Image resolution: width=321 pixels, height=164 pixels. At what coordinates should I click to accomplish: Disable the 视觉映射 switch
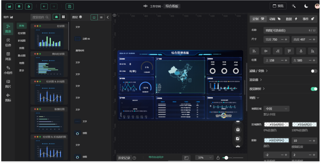point(314,89)
